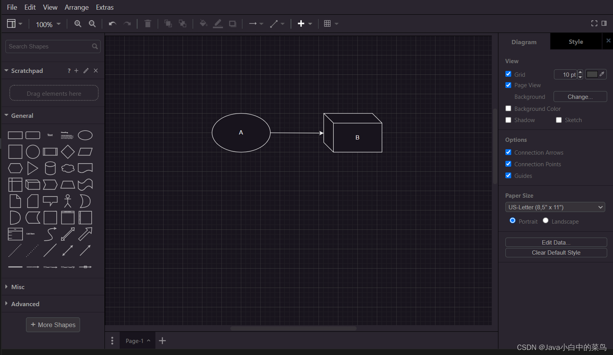Toggle the Shadow toolbar icon
The height and width of the screenshot is (355, 613).
(232, 24)
